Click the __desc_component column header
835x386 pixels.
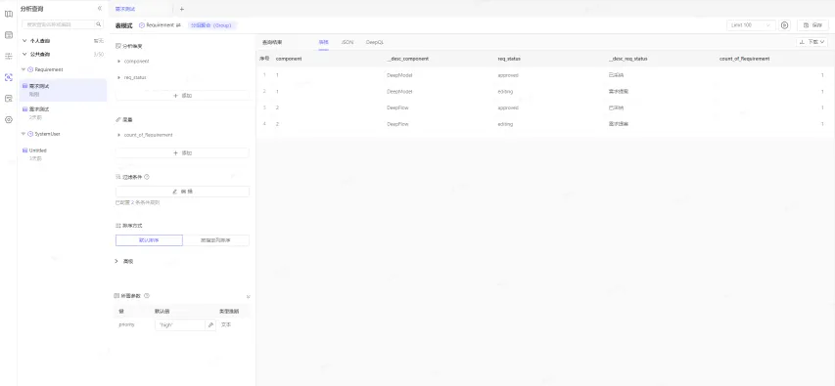pyautogui.click(x=407, y=59)
